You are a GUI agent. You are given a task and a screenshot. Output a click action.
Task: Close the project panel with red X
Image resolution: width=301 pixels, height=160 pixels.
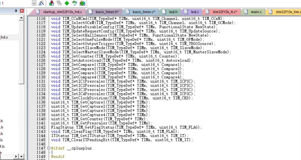coord(22,11)
